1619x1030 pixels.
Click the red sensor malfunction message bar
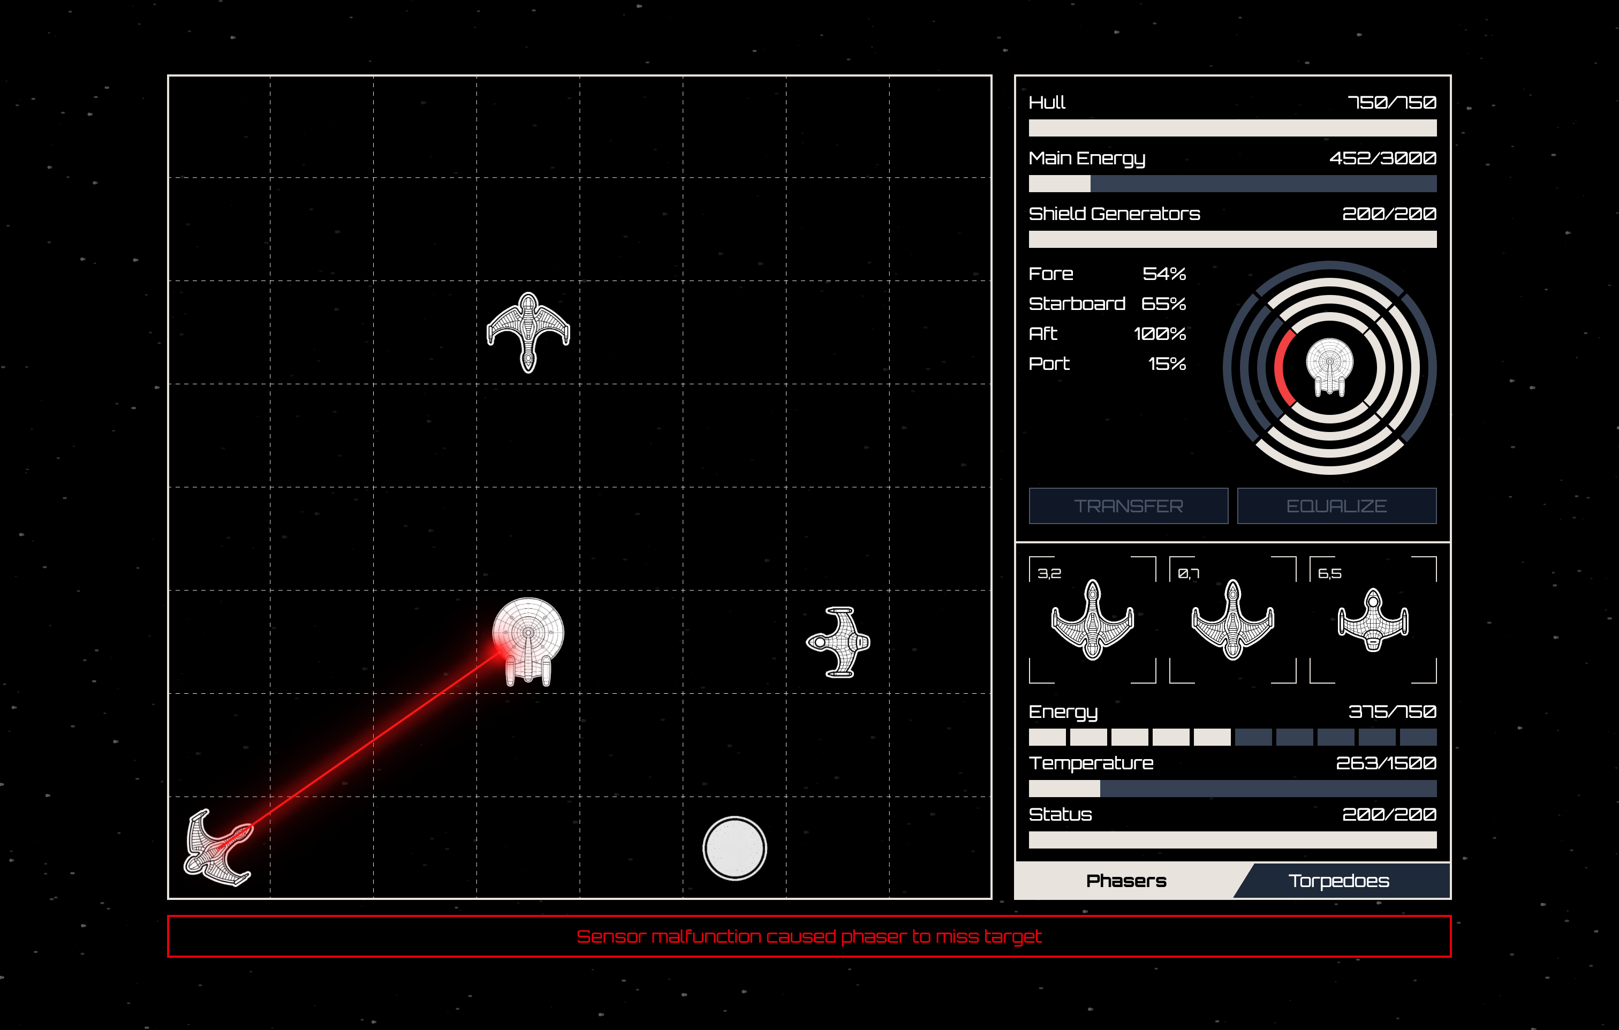click(x=809, y=936)
